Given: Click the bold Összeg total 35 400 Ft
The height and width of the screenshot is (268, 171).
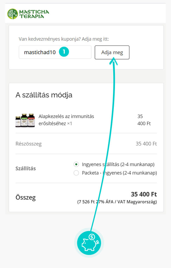Looking at the screenshot, I should 144,194.
